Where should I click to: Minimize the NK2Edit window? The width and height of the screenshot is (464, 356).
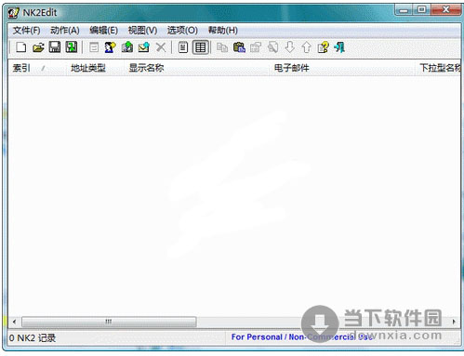click(x=404, y=10)
